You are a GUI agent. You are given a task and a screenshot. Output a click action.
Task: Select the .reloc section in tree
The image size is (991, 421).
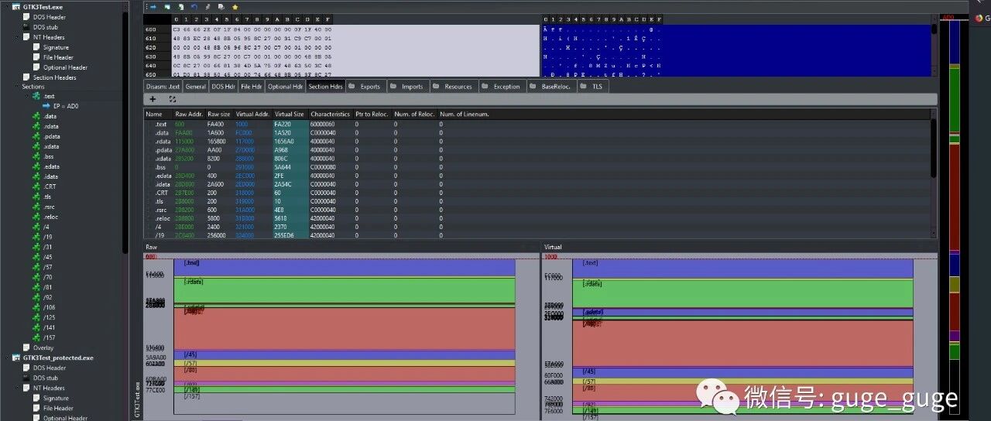[x=51, y=217]
